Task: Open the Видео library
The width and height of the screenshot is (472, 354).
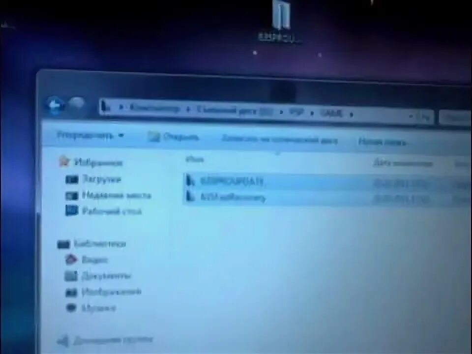Action: point(94,260)
